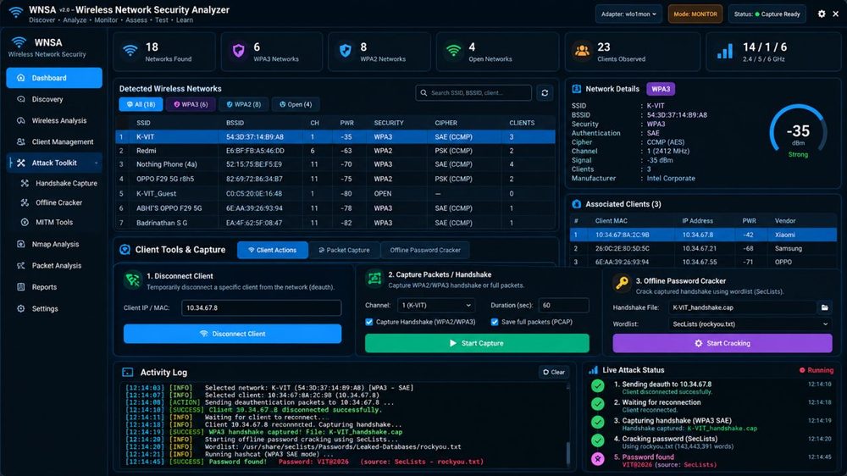Click the Status: Capture Ready indicator
Screen dimensions: 847x476
pyautogui.click(x=767, y=14)
